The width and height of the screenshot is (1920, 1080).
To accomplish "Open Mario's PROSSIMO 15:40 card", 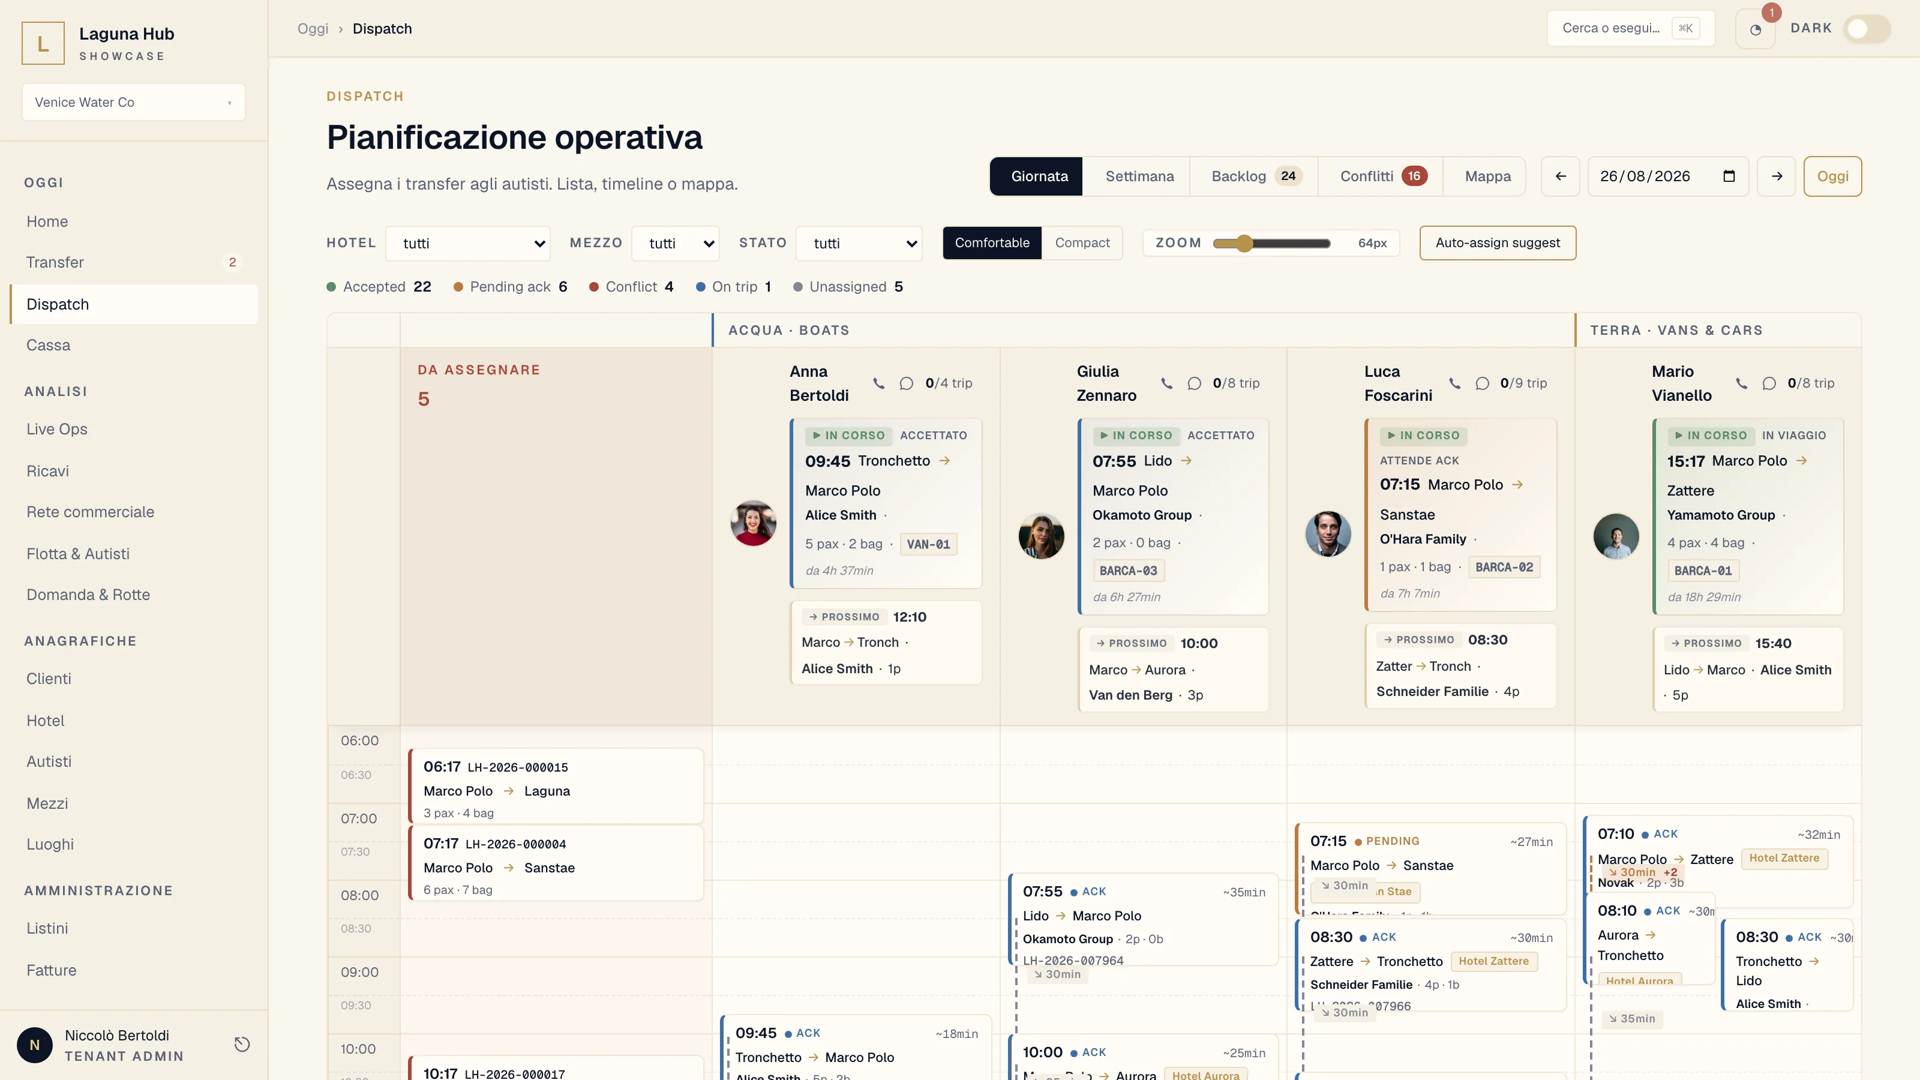I will point(1748,670).
